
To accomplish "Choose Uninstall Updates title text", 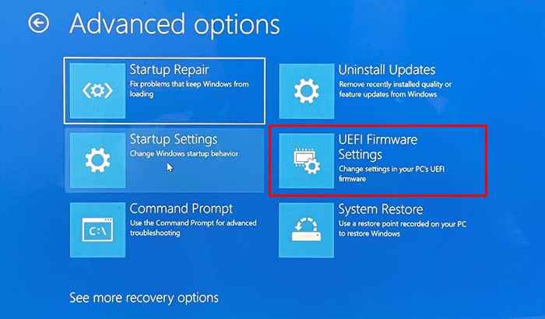I will [x=387, y=70].
